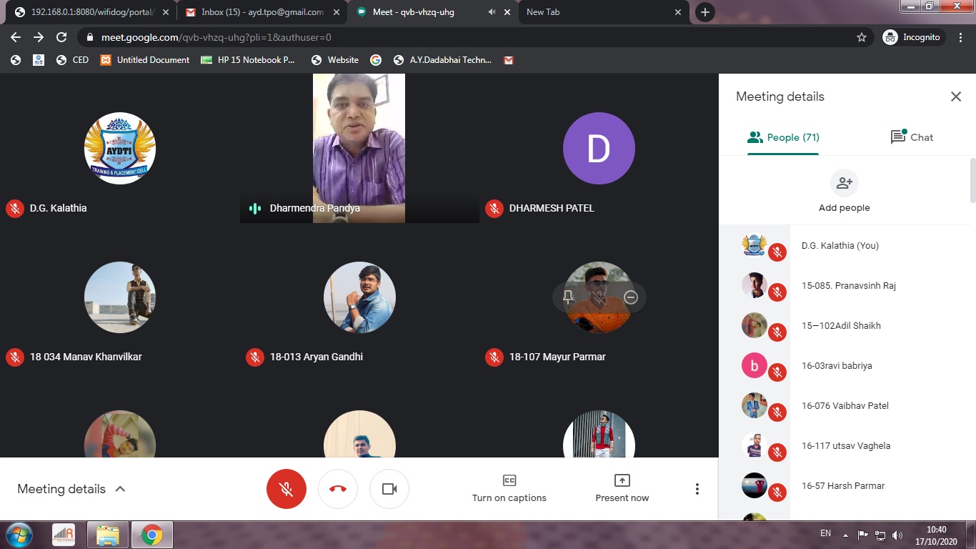Open Untitled Document bookmark
Screen dimensions: 976x549
[145, 60]
